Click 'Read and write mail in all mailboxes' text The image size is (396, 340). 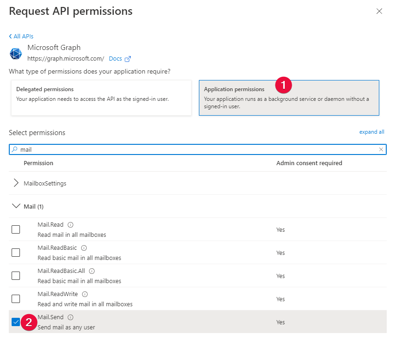point(85,304)
